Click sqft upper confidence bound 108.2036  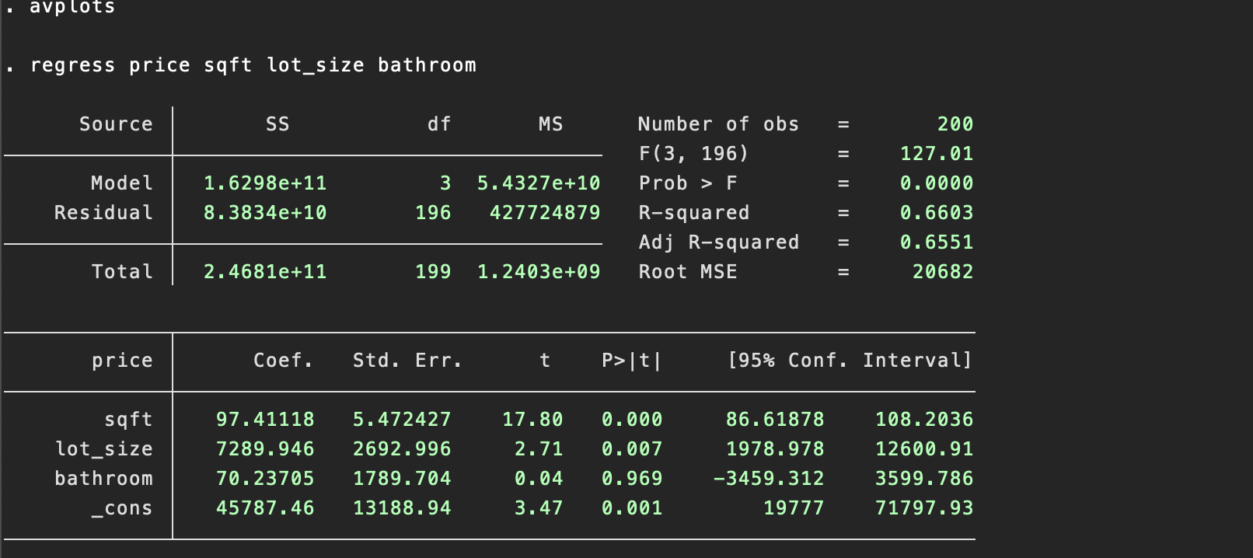click(x=924, y=420)
